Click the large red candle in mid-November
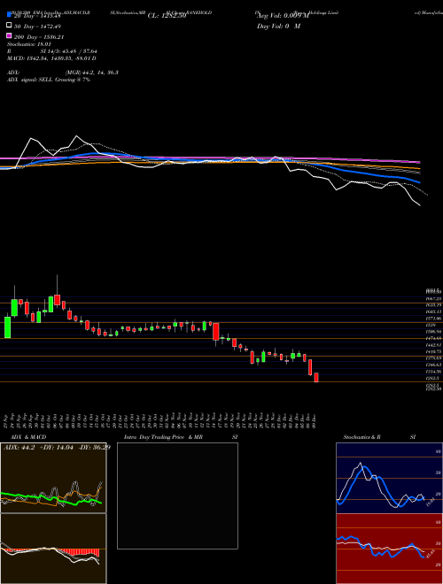Viewport: 443px width, 584px height. click(216, 332)
